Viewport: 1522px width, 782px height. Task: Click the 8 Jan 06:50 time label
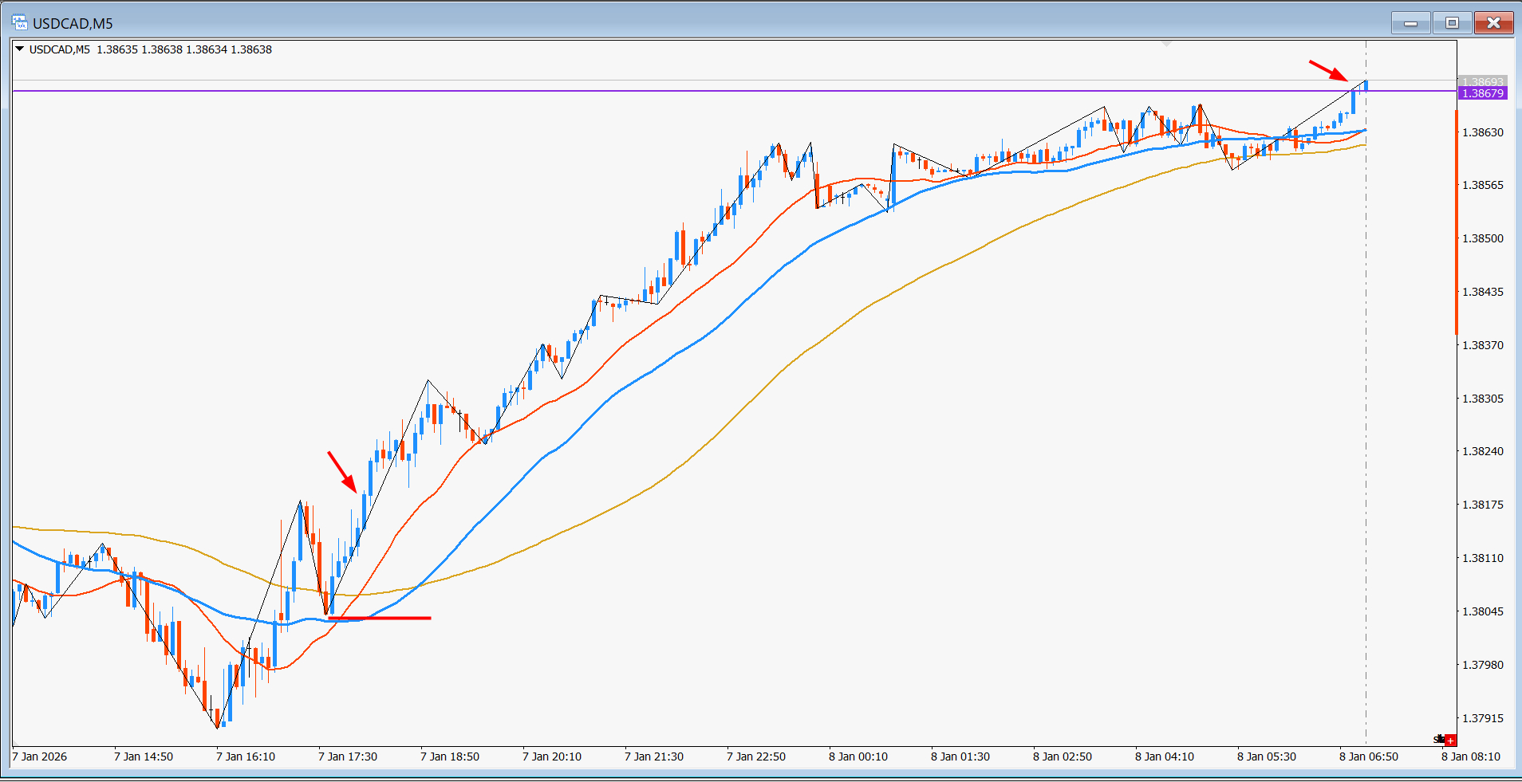tap(1368, 756)
